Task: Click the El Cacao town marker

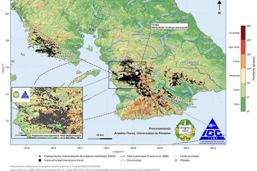Action: pos(124,101)
